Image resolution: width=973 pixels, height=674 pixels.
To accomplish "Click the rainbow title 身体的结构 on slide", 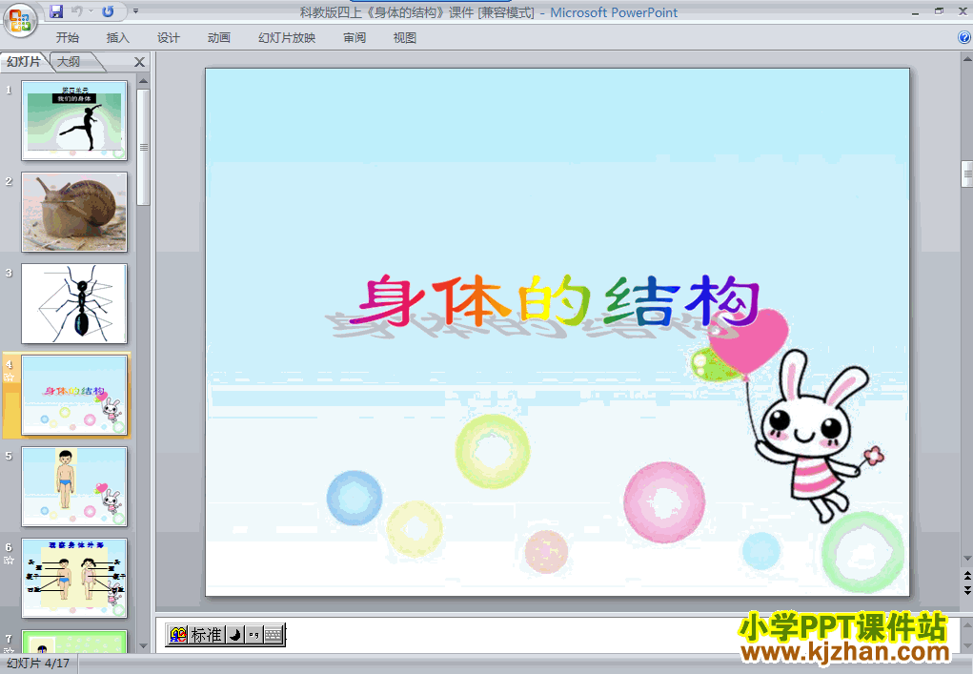I will tap(554, 301).
